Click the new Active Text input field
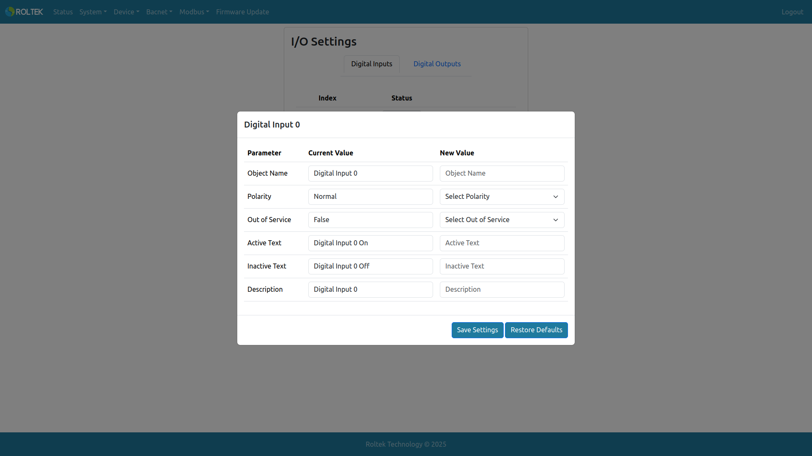This screenshot has width=812, height=456. pyautogui.click(x=502, y=243)
